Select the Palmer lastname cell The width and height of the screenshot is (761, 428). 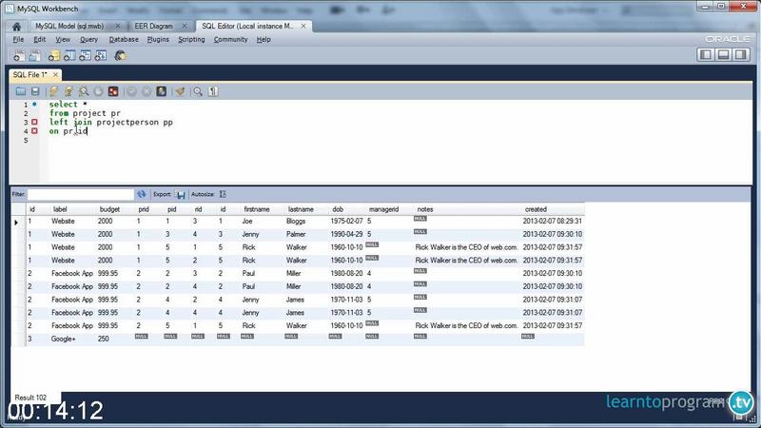[296, 234]
